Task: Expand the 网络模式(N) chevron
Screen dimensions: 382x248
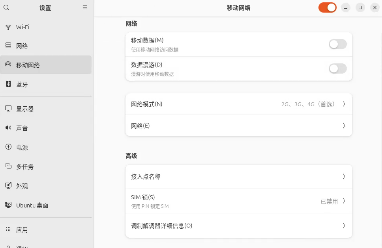Action: coord(344,104)
